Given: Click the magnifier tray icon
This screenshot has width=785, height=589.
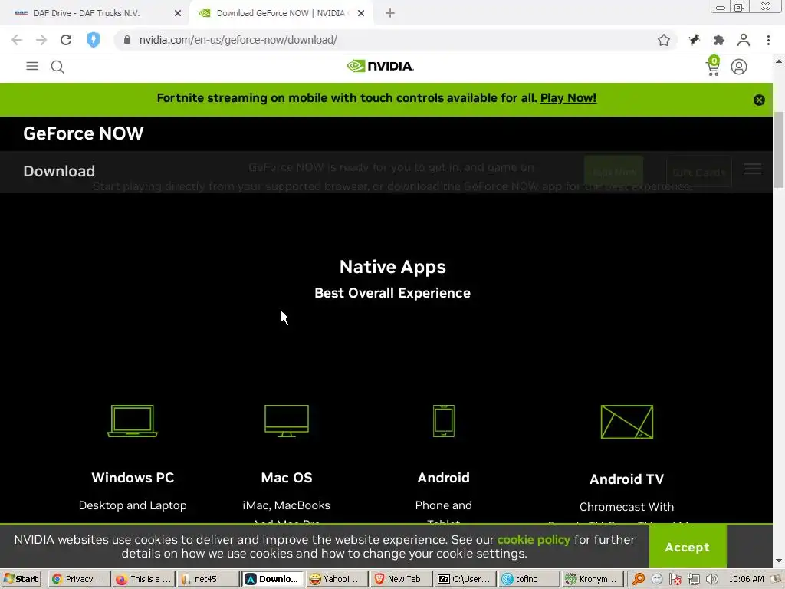Looking at the screenshot, I should [639, 579].
